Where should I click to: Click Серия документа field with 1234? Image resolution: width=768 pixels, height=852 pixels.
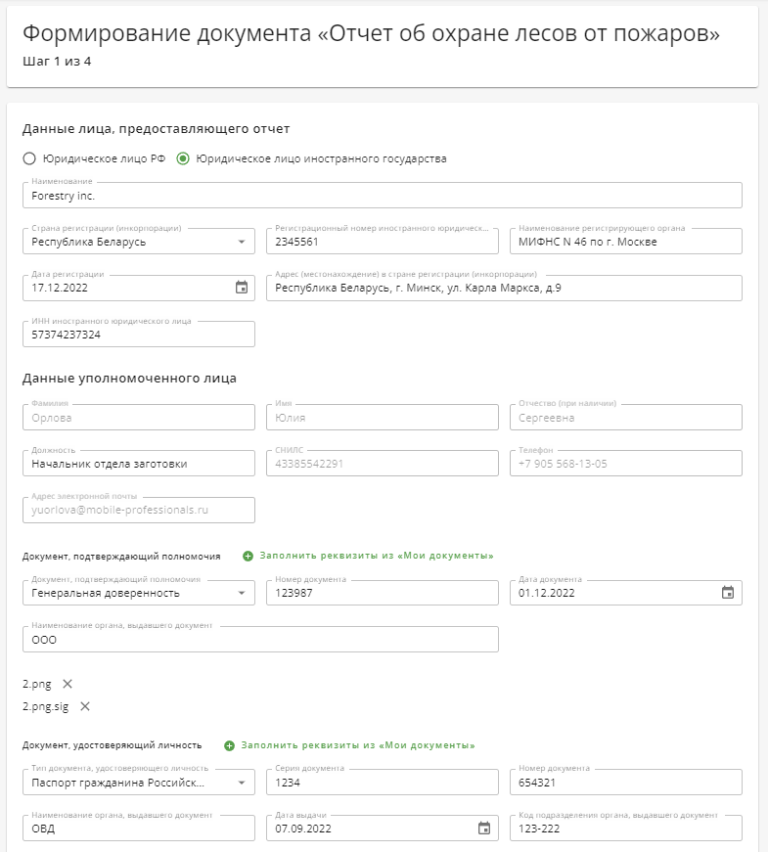pos(383,783)
